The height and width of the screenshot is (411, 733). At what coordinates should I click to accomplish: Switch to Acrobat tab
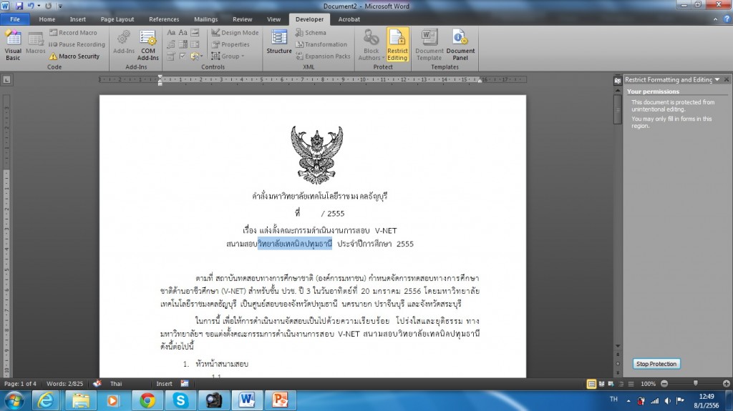click(x=349, y=19)
